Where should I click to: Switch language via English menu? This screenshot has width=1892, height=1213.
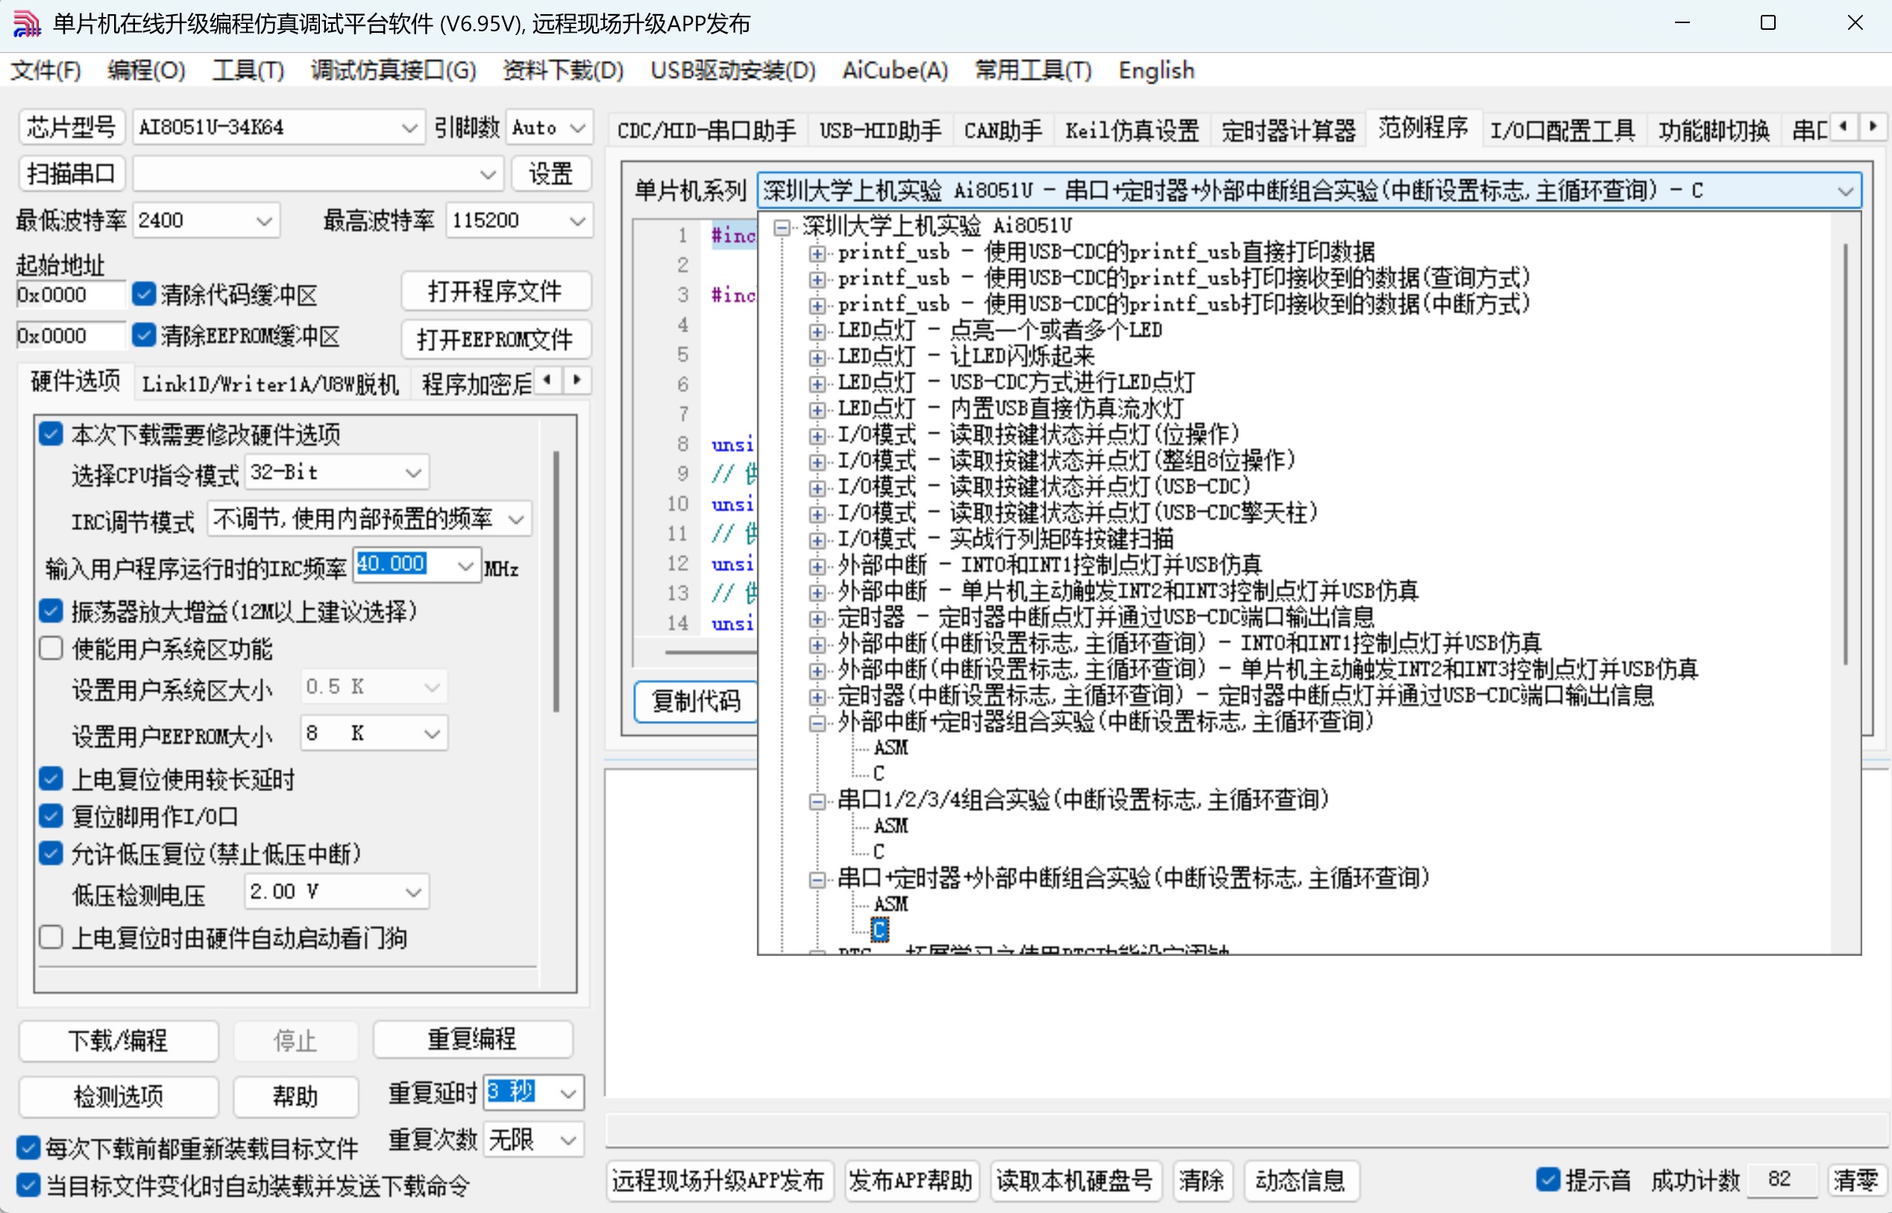(1157, 71)
